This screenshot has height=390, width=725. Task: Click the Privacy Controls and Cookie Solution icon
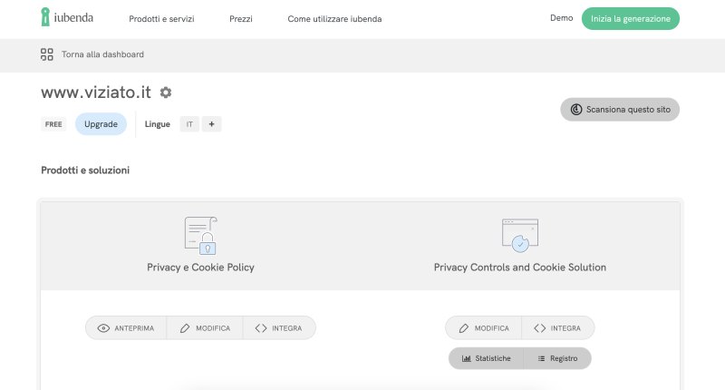(519, 235)
